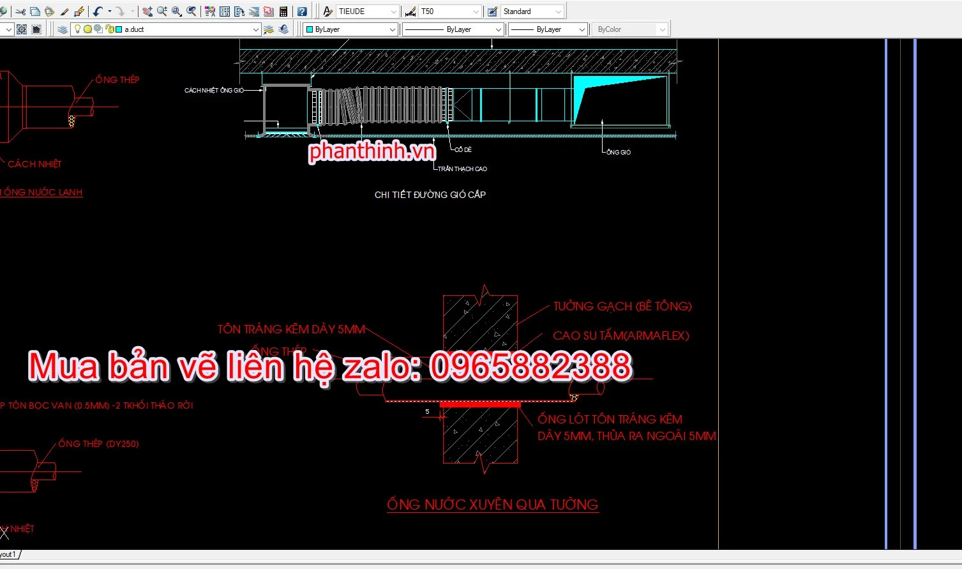Undo the last action with the arrow

(98, 11)
